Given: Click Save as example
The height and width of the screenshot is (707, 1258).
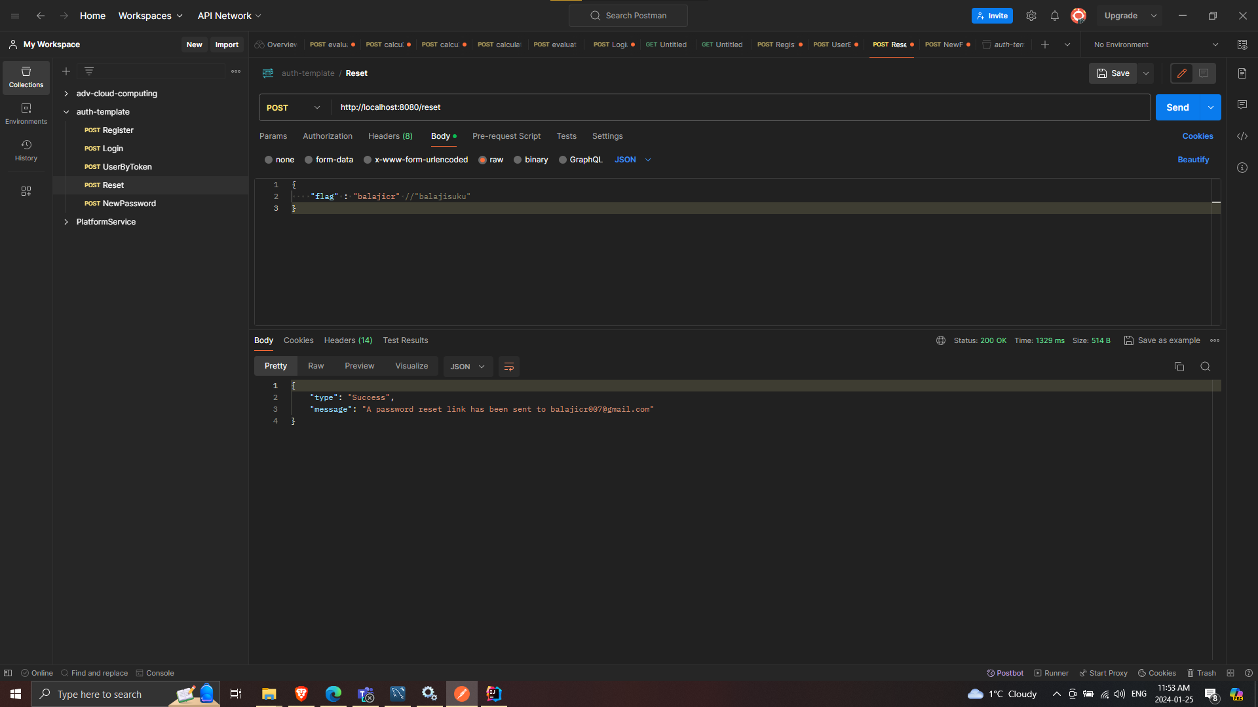Looking at the screenshot, I should click(1162, 340).
